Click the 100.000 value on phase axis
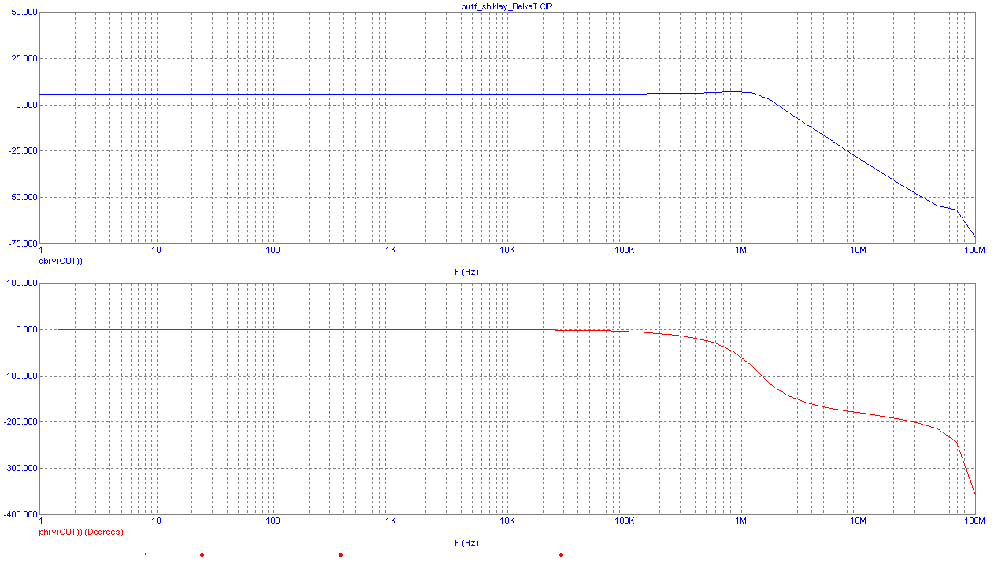Viewport: 998px width, 575px height. [x=21, y=284]
